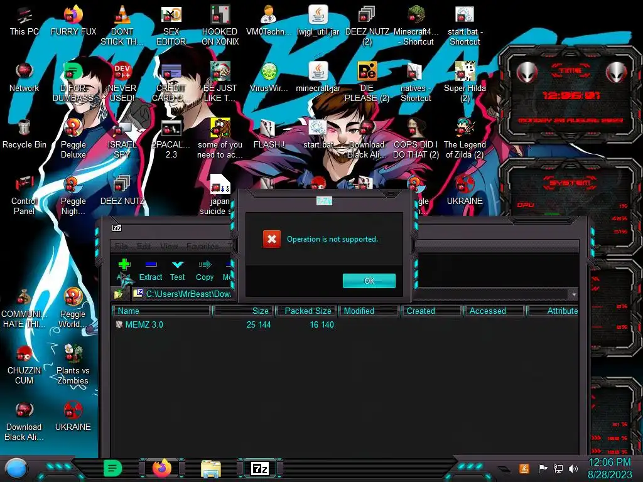
Task: Select the 2PACAL... 2.3 desktop icon
Action: [171, 139]
